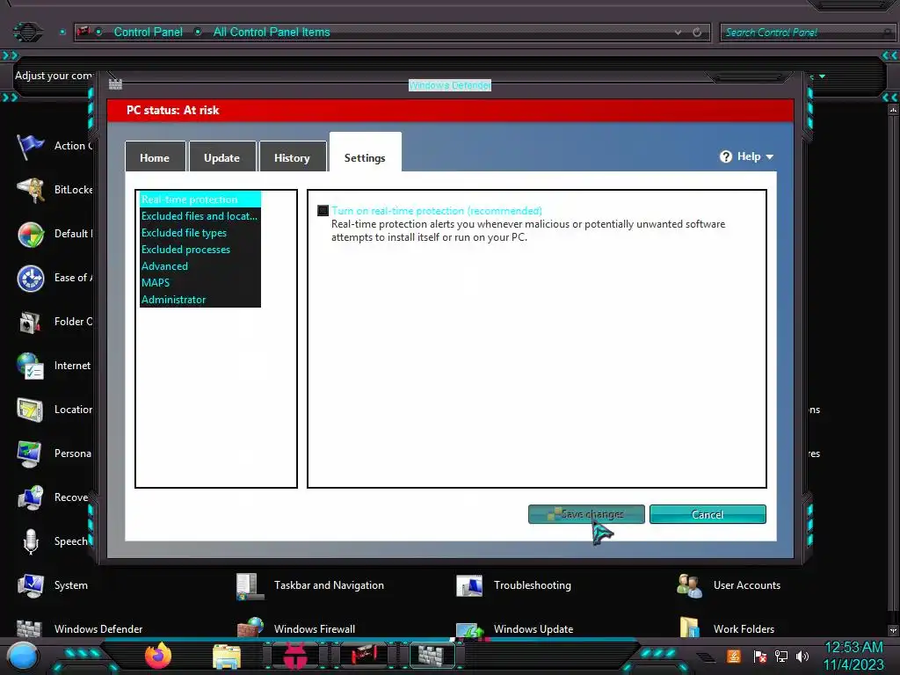Open the Help dropdown menu
Screen dimensions: 900x675
(747, 156)
